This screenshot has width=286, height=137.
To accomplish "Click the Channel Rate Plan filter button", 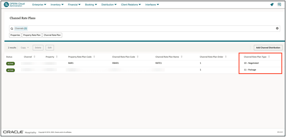I will pos(52,35).
